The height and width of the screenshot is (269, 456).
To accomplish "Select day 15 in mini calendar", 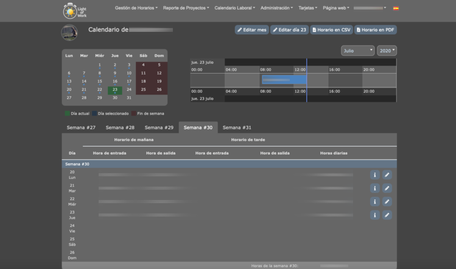I will (x=99, y=82).
